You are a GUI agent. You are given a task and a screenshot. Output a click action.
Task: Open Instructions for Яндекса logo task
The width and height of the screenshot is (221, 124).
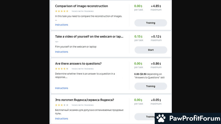(61, 119)
